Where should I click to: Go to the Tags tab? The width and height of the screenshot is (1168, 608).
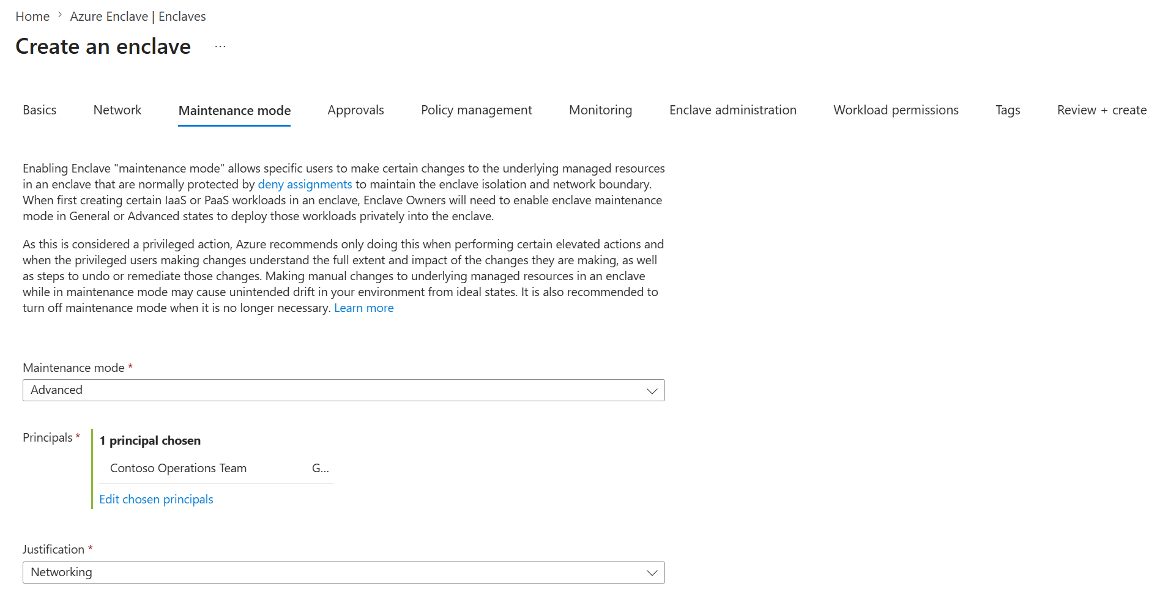click(1008, 110)
